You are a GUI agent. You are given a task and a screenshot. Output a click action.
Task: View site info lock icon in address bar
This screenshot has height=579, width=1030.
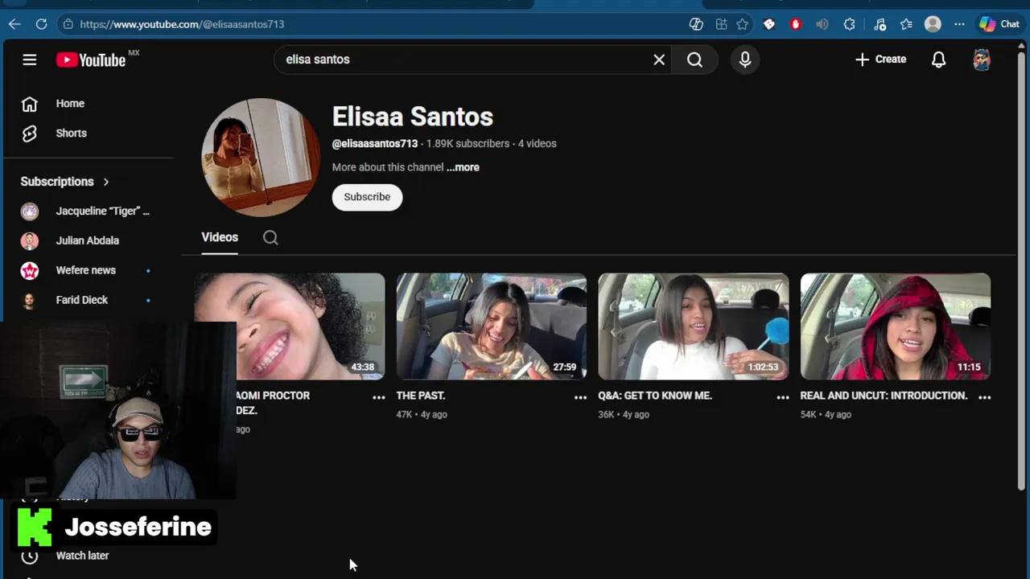click(68, 24)
